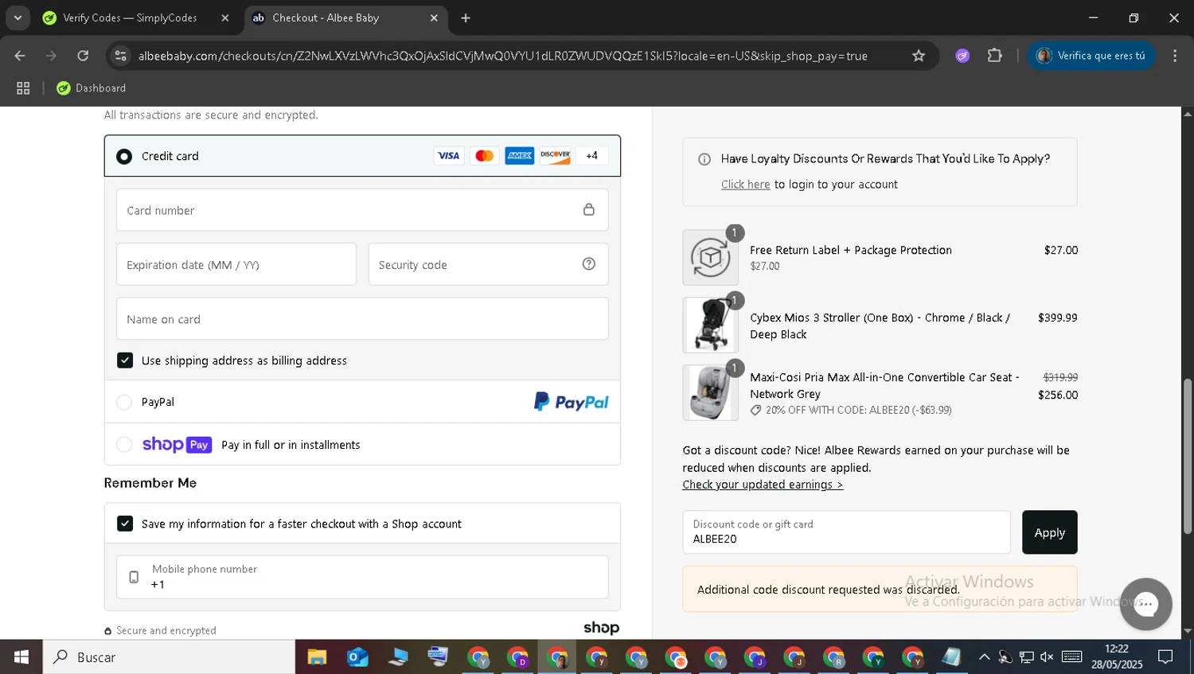Close the Verify Codes — SimplyCodes tab
The height and width of the screenshot is (674, 1194).
point(225,18)
